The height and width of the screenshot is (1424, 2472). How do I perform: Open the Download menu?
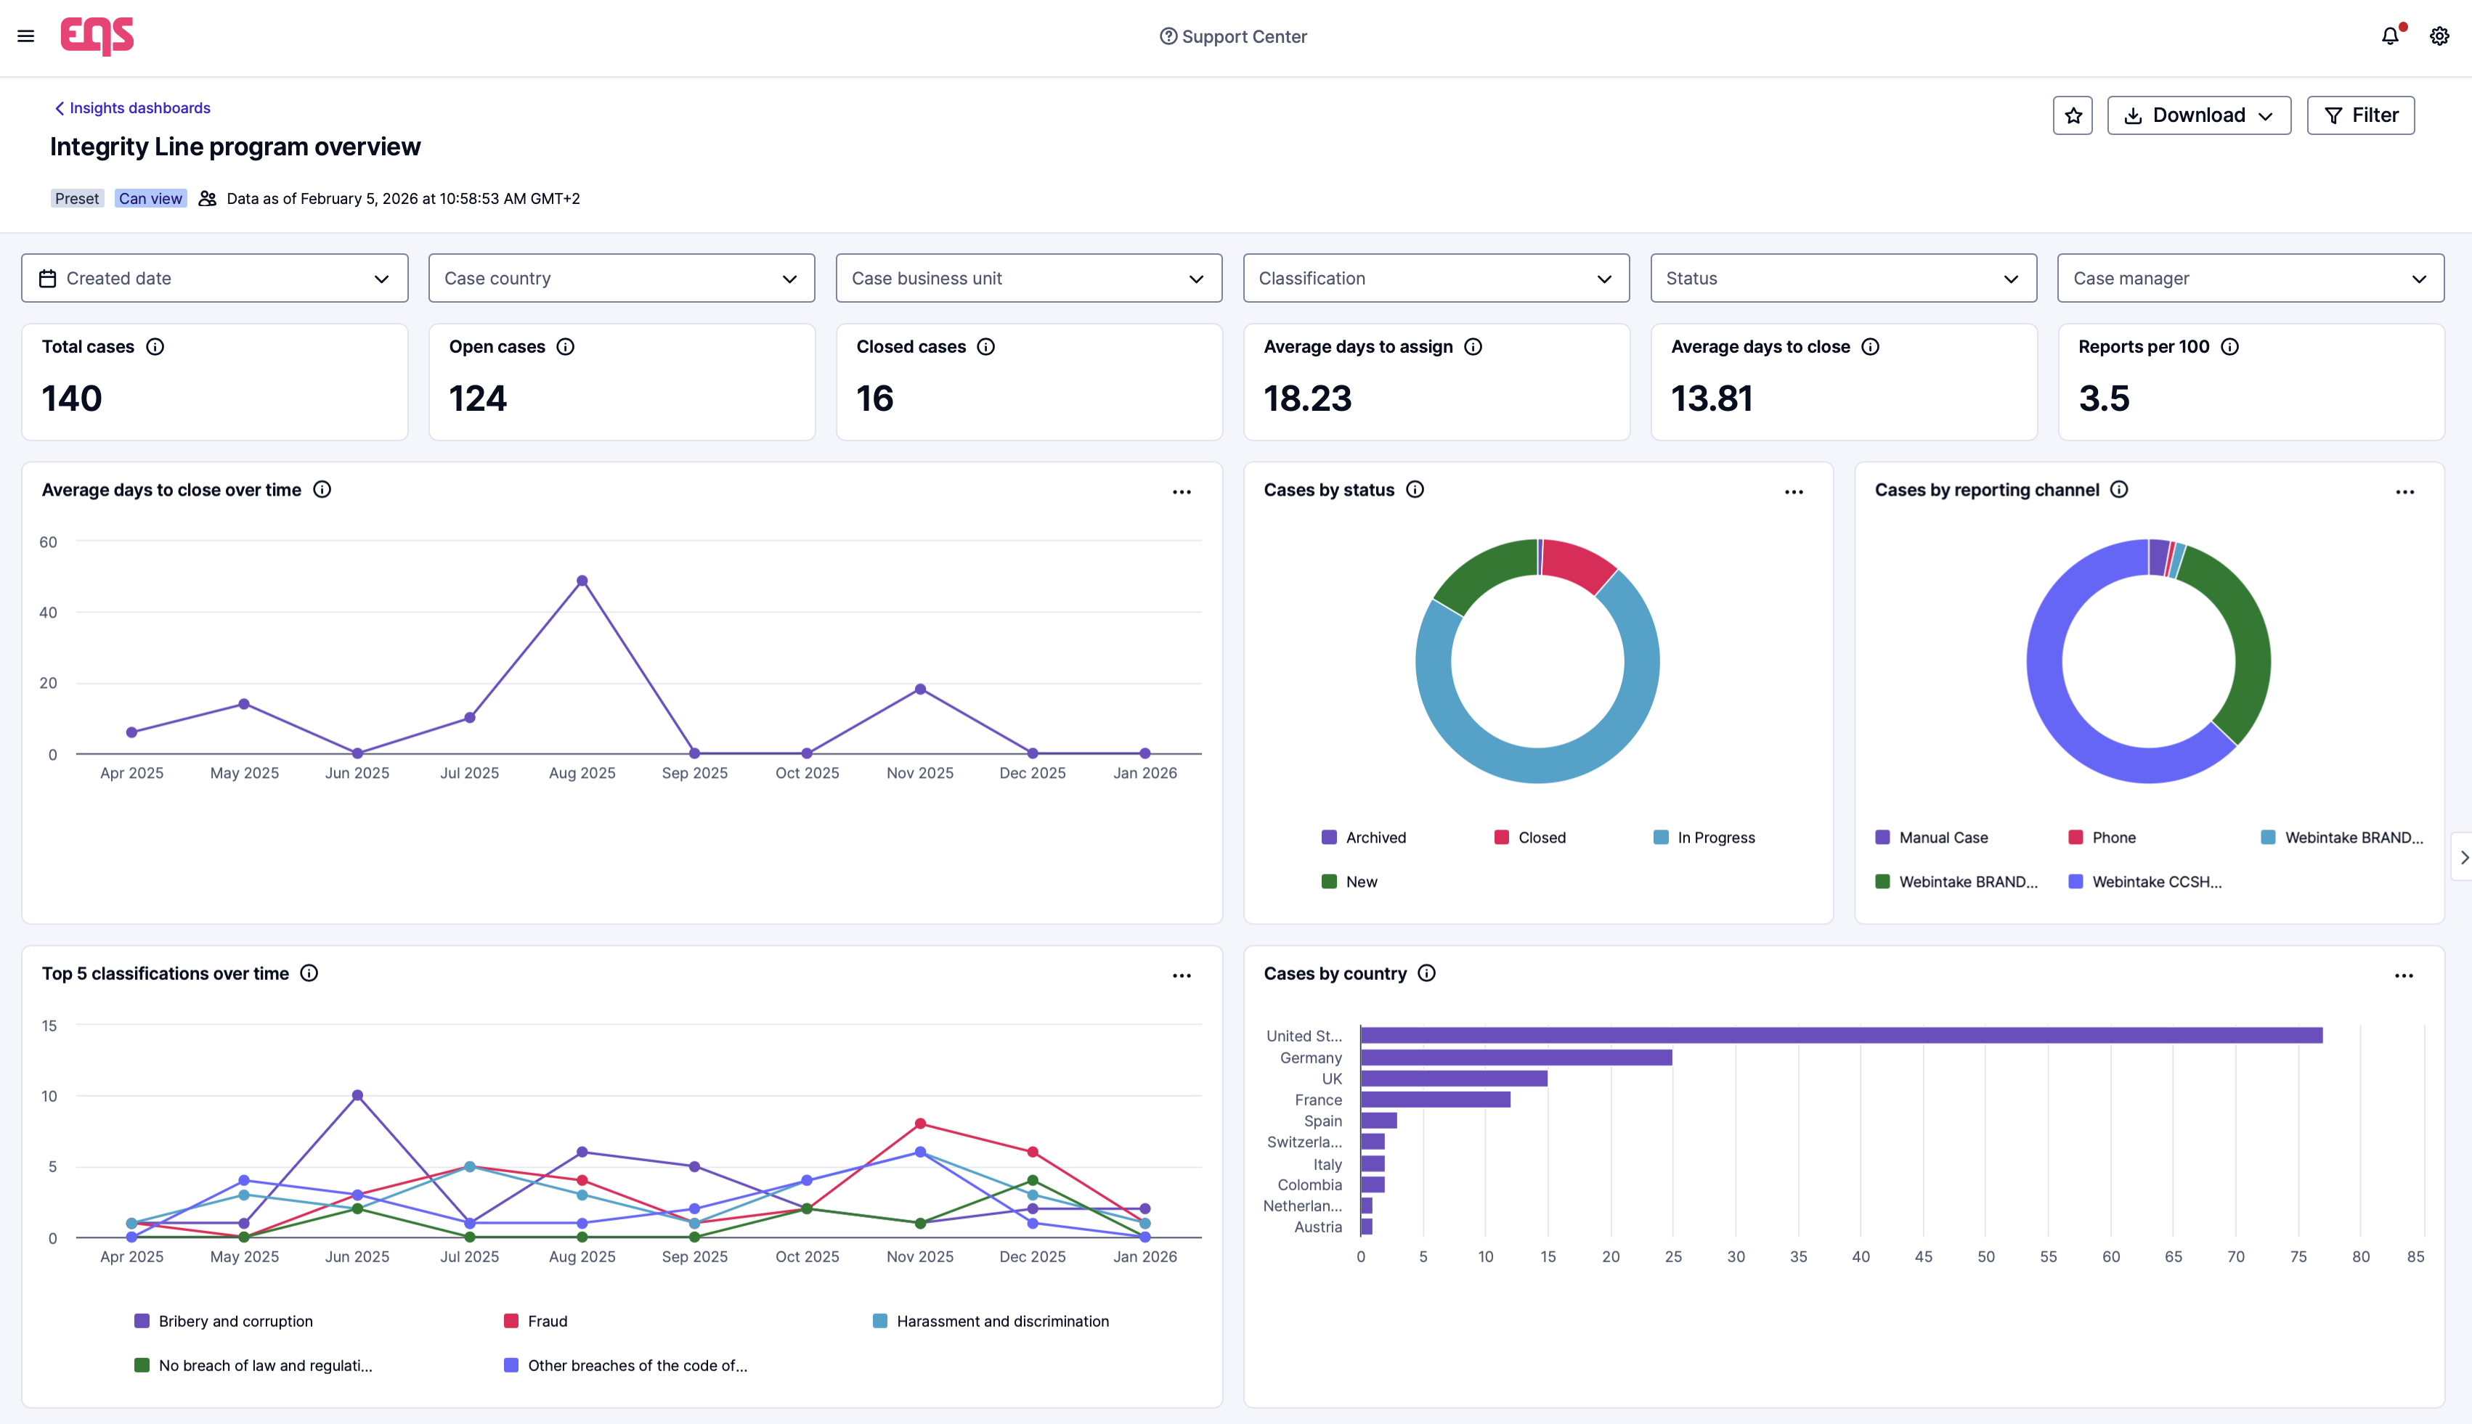coord(2198,115)
